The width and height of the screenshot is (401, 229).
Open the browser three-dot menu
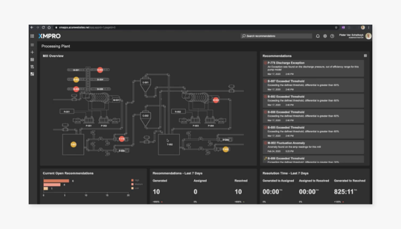[368, 27]
